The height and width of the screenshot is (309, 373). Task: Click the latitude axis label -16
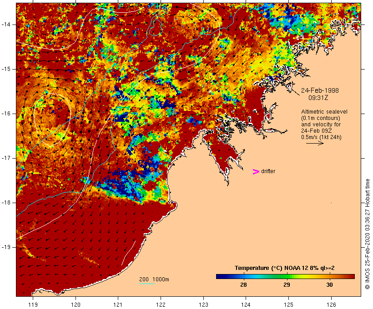tap(6, 114)
